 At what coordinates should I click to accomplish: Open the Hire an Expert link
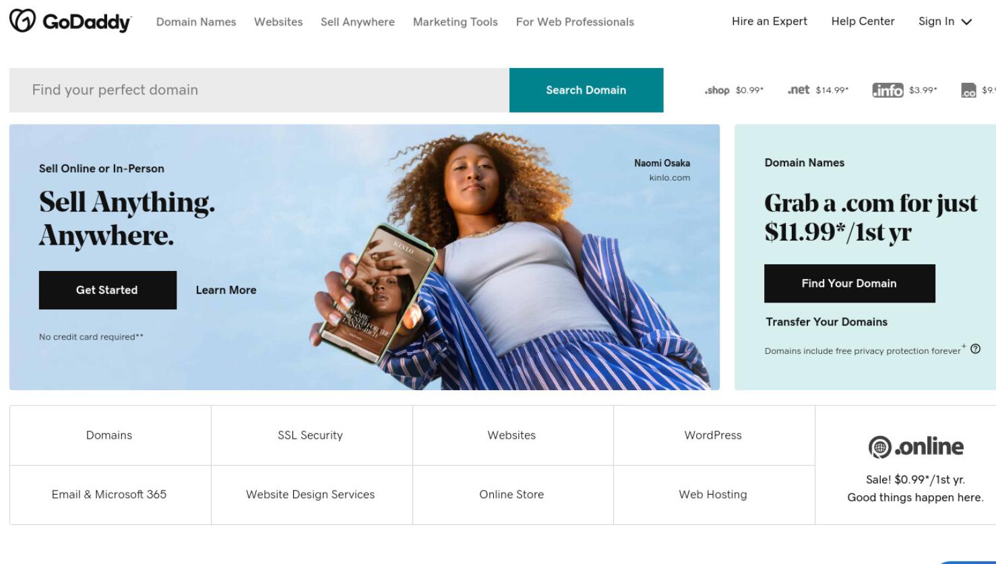click(769, 22)
